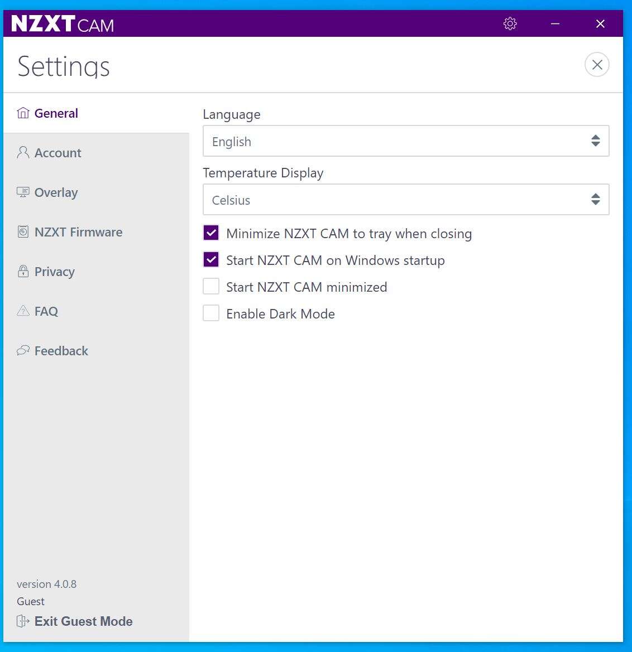Expand the Temperature Display Celsius dropdown

tap(405, 200)
